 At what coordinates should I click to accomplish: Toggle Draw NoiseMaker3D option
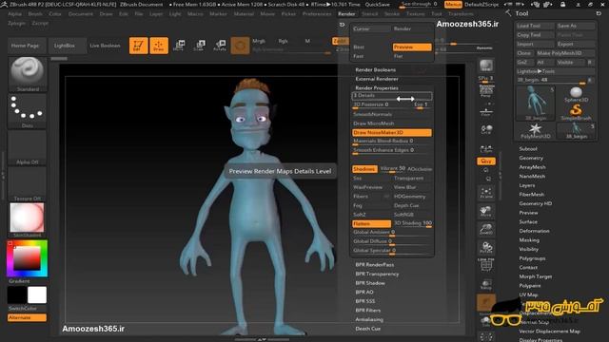[x=392, y=133]
